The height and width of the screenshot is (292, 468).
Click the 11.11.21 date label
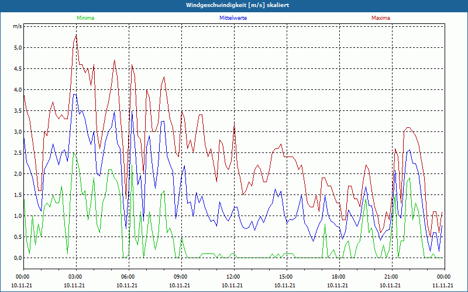pos(443,285)
